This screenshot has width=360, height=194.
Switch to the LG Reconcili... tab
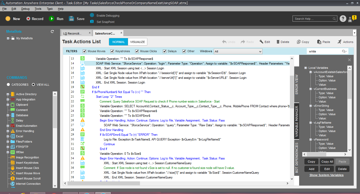point(72,33)
